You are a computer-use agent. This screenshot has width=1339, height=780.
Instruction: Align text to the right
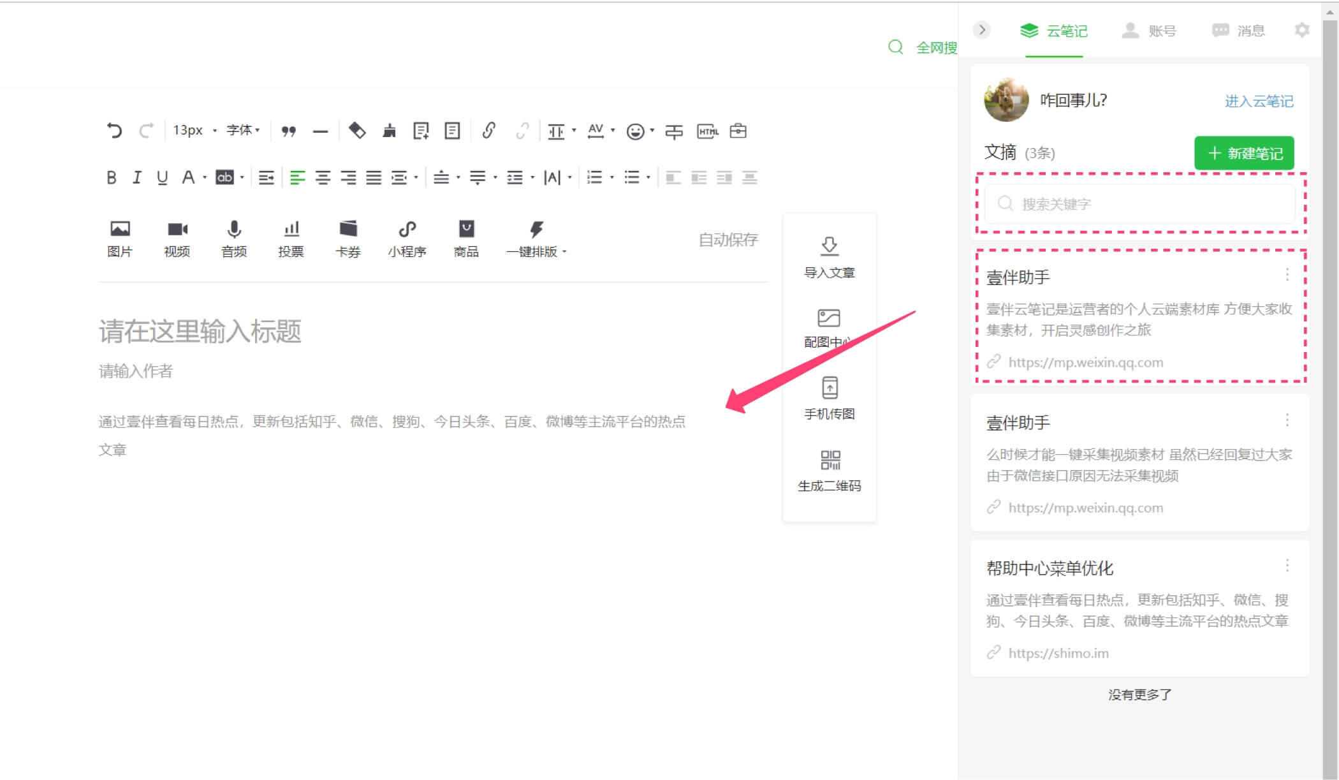348,177
